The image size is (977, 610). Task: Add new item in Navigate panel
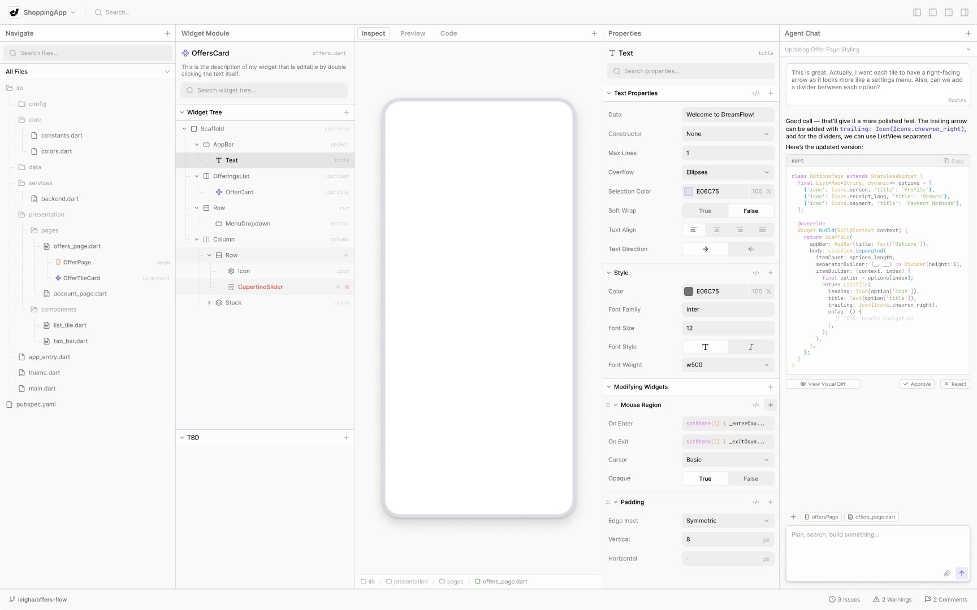[x=167, y=33]
